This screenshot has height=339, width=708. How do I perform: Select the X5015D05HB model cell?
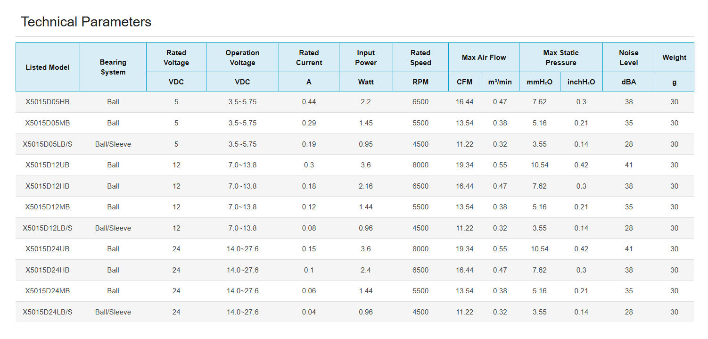coord(48,102)
